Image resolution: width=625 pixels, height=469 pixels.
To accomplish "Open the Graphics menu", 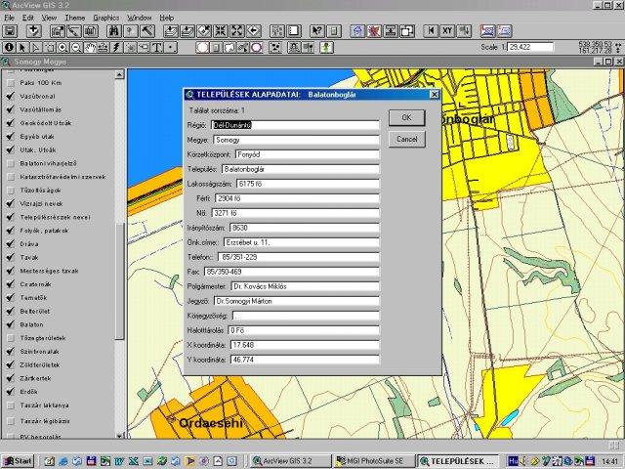I will (x=106, y=18).
